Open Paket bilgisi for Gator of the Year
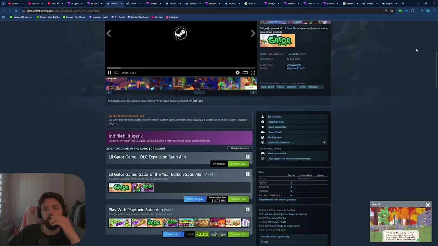The width and height of the screenshot is (438, 246). click(x=195, y=199)
